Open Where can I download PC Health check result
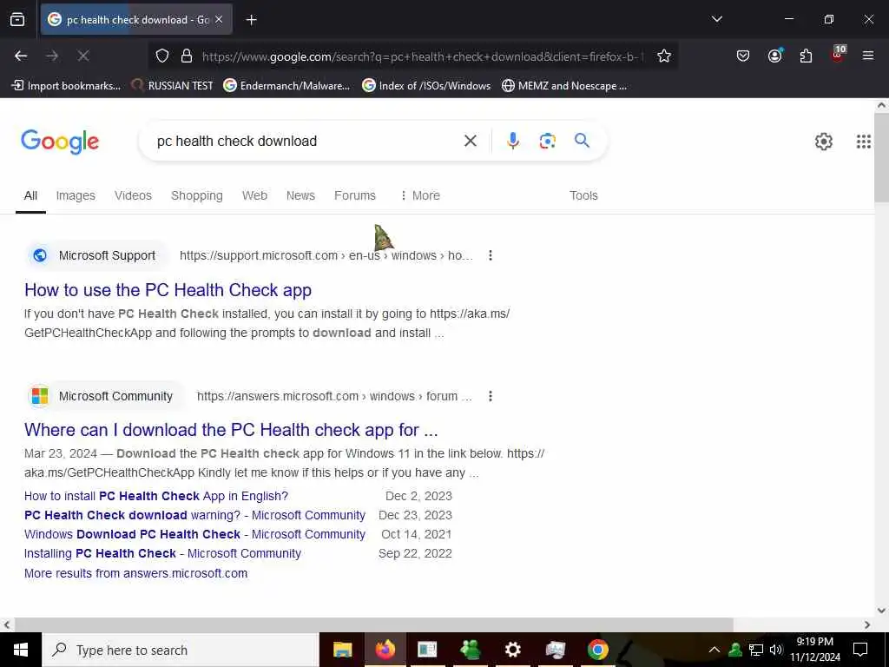This screenshot has width=889, height=667. [x=231, y=430]
